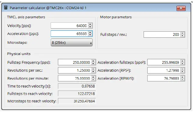
Task: Increase Velocity with the up arrow
Action: (90, 24)
